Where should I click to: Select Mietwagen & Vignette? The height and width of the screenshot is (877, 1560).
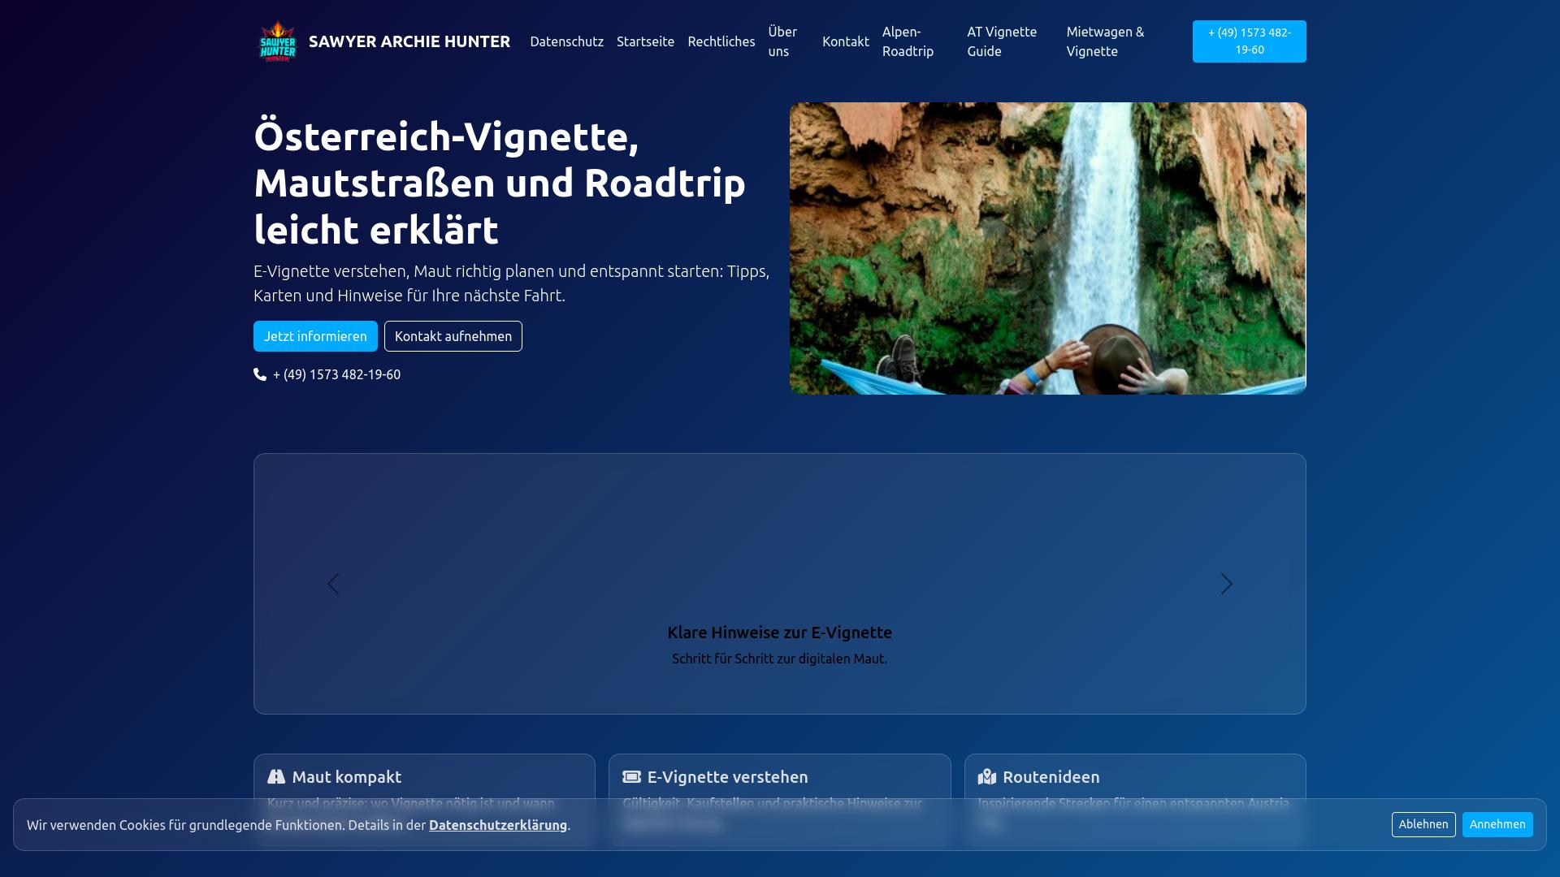click(x=1104, y=41)
